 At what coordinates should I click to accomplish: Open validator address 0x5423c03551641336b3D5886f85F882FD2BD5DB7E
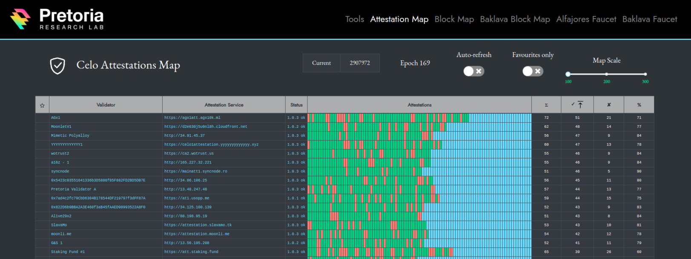98,180
